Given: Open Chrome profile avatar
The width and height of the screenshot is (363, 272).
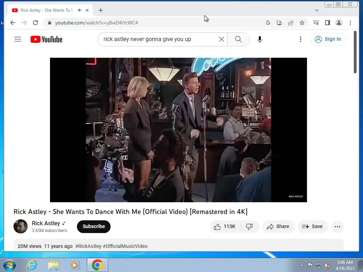Looking at the screenshot, I should 339,23.
